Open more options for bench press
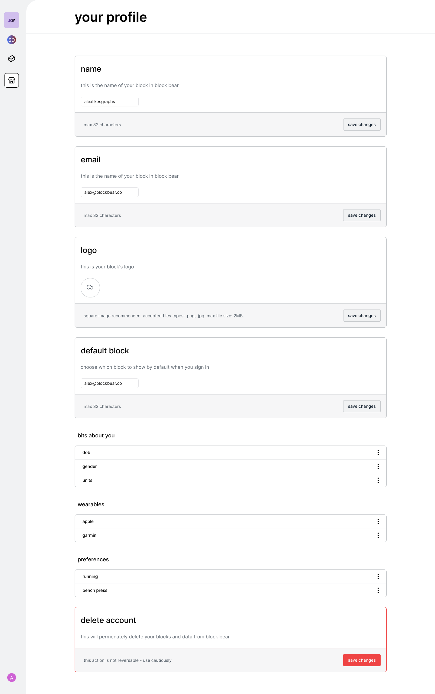The image size is (435, 694). (378, 590)
